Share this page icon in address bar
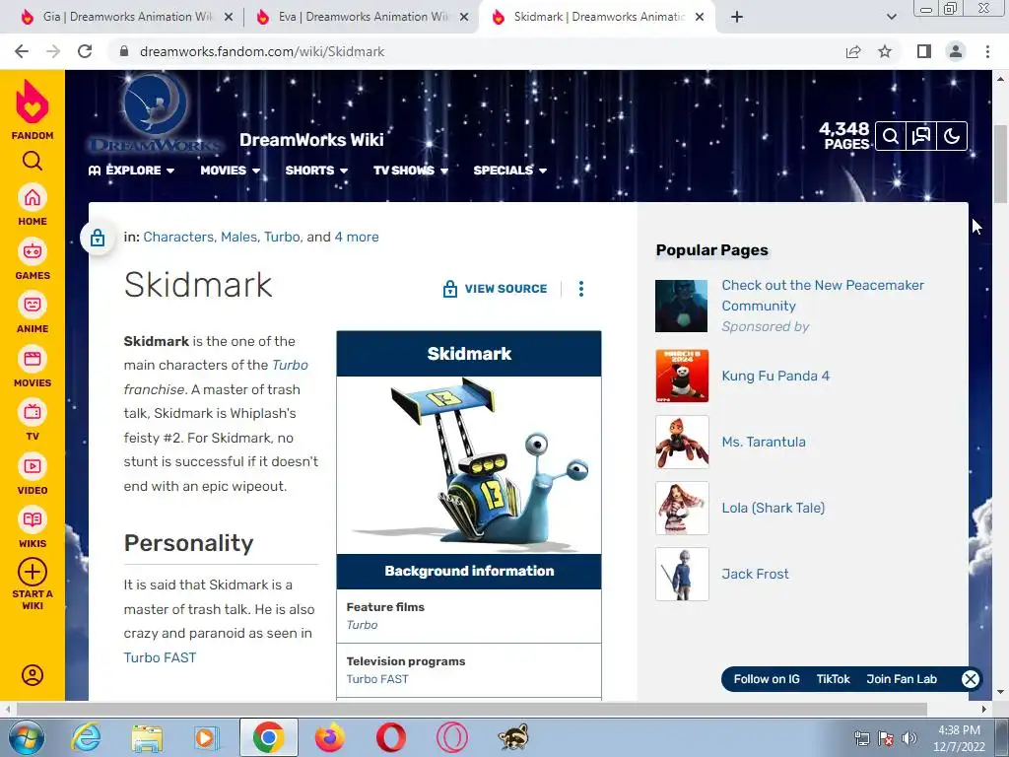This screenshot has width=1009, height=757. [853, 51]
